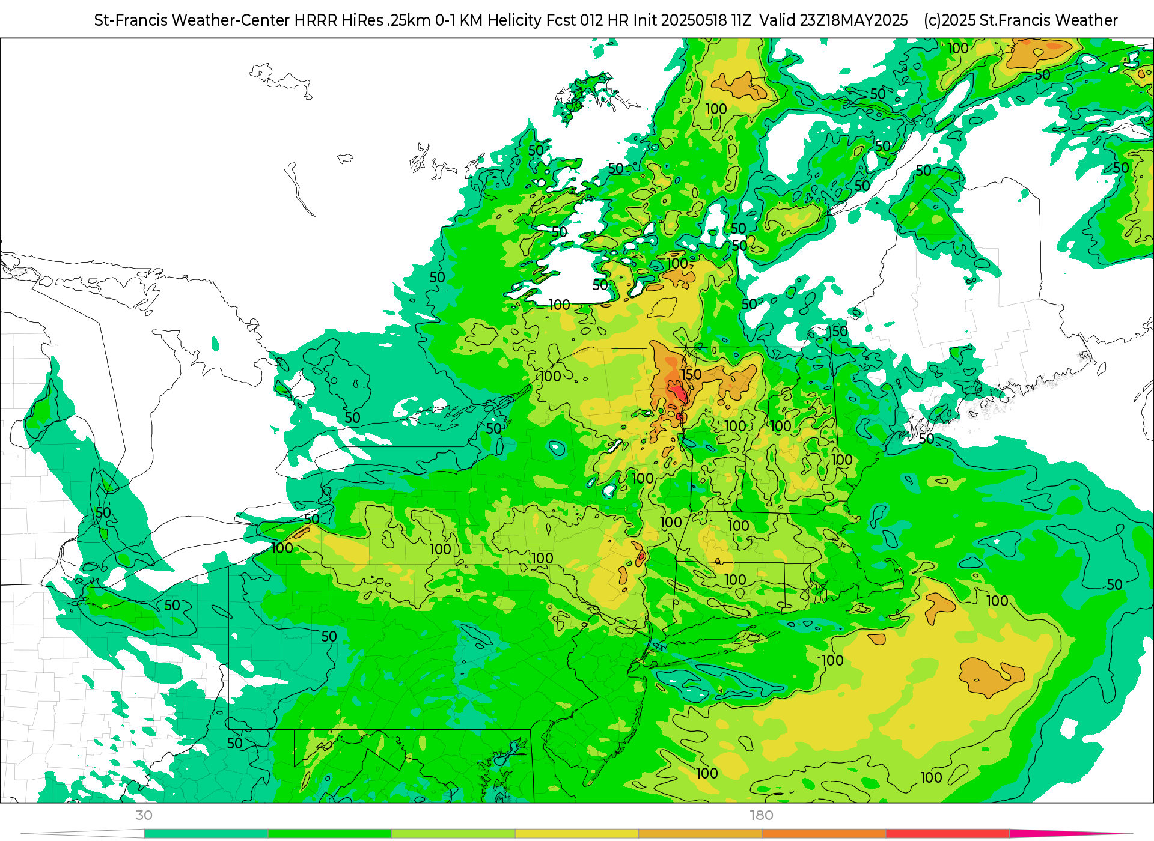Image resolution: width=1154 pixels, height=841 pixels.
Task: Click the bright green color bar segment
Action: (x=330, y=834)
